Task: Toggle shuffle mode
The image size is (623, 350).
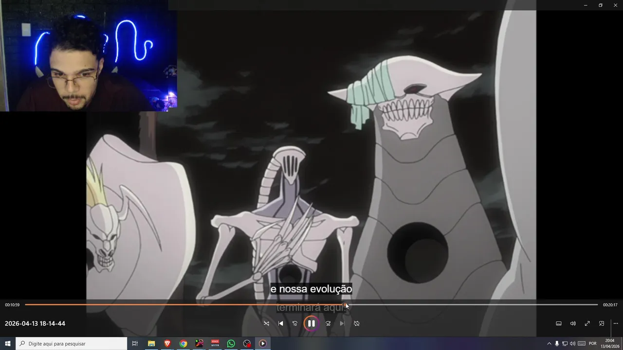Action: point(266,323)
